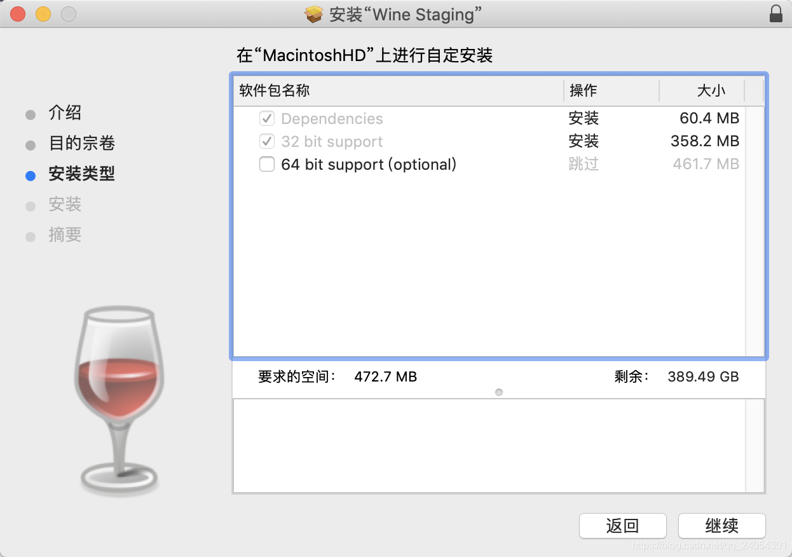This screenshot has height=557, width=792.
Task: Select the 介绍 step in sidebar
Action: click(65, 113)
